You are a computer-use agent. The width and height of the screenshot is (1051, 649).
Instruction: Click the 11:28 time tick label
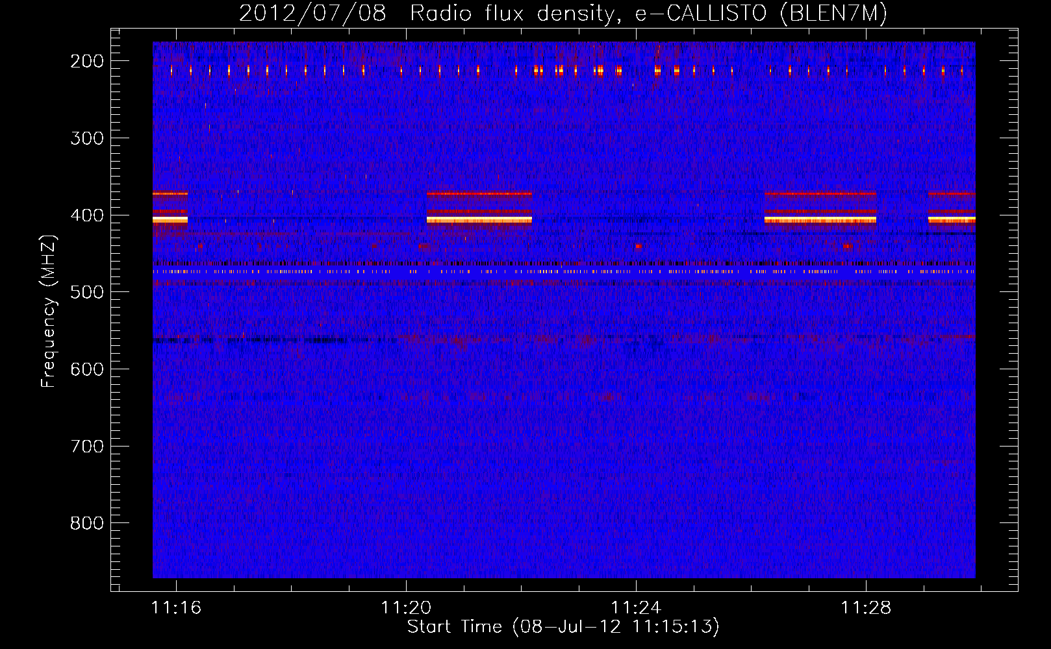[866, 607]
